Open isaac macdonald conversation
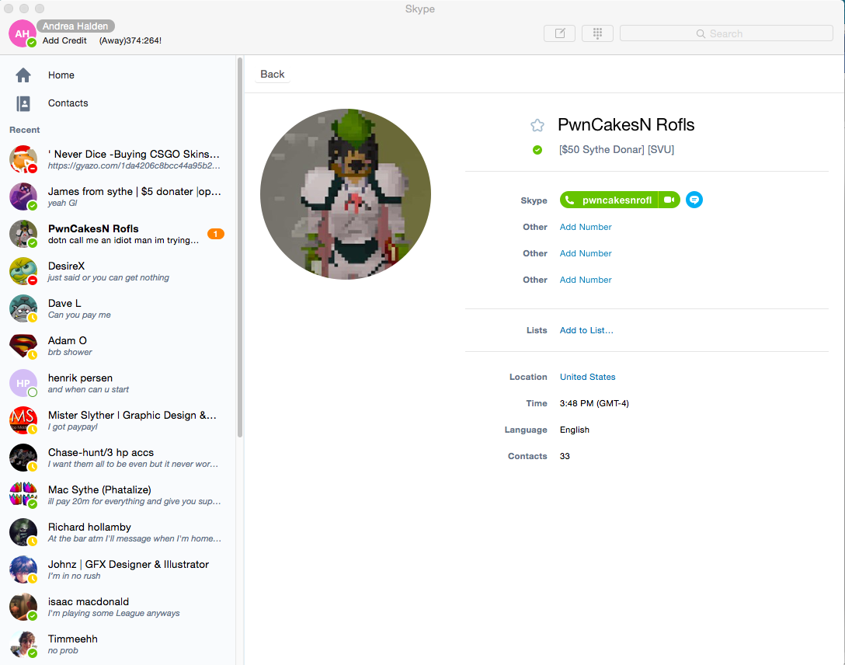 (117, 607)
